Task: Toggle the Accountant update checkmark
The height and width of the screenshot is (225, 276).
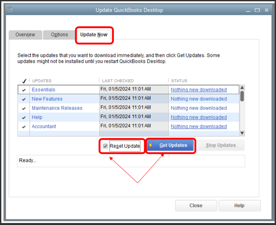Action: (x=24, y=127)
